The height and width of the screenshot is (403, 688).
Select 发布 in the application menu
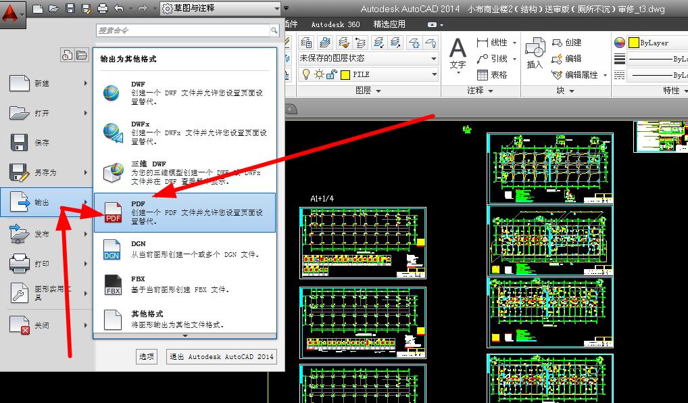coord(47,234)
